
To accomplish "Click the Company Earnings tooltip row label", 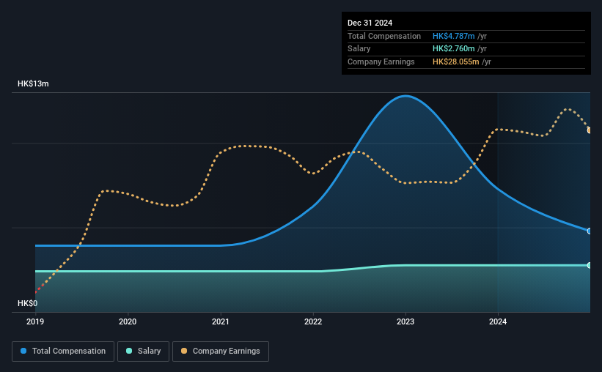I will tap(381, 62).
